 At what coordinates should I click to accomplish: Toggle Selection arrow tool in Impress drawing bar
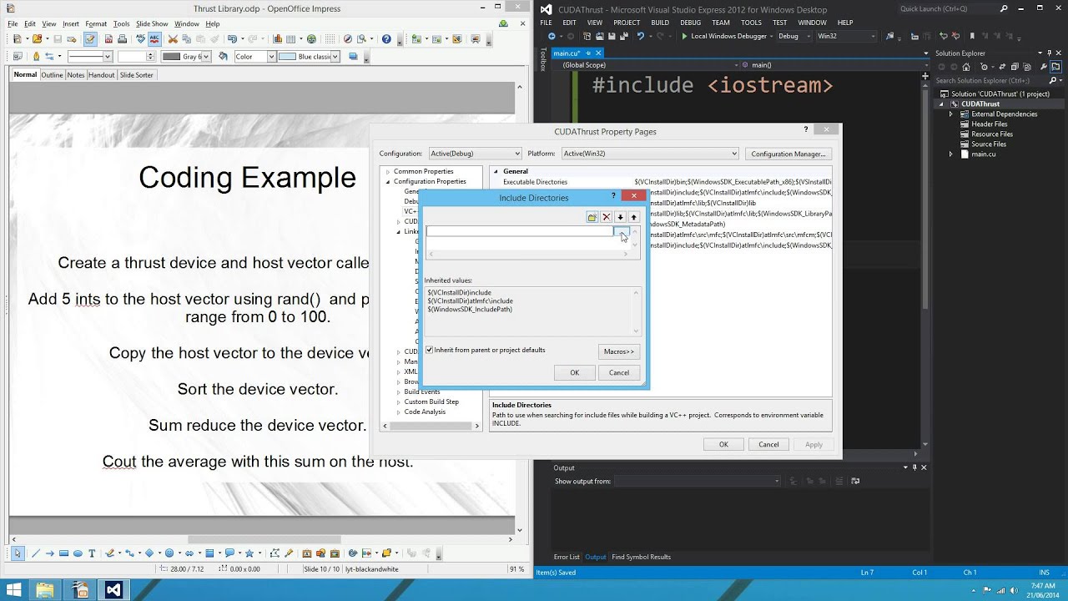[17, 553]
